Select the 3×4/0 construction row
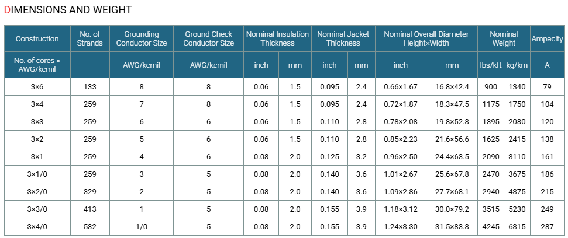Screen dimensions: 568x238 pos(284,227)
